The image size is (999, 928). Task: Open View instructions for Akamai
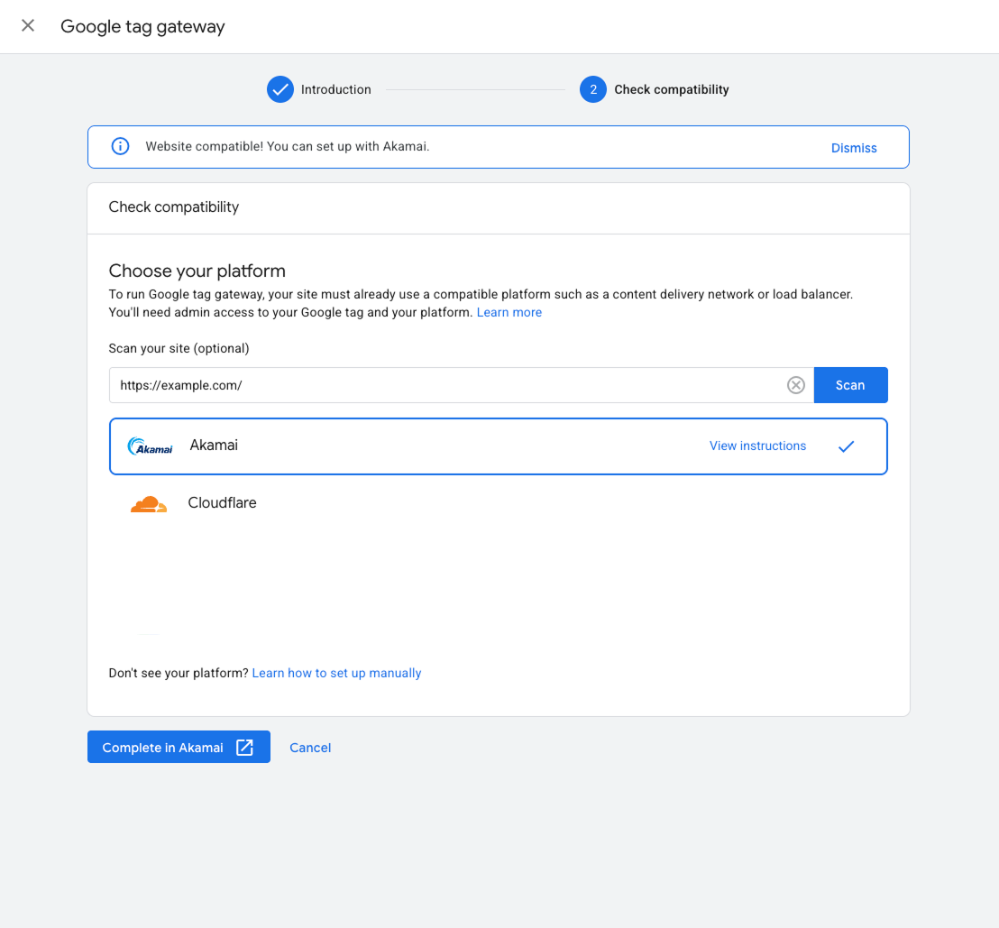pos(757,446)
